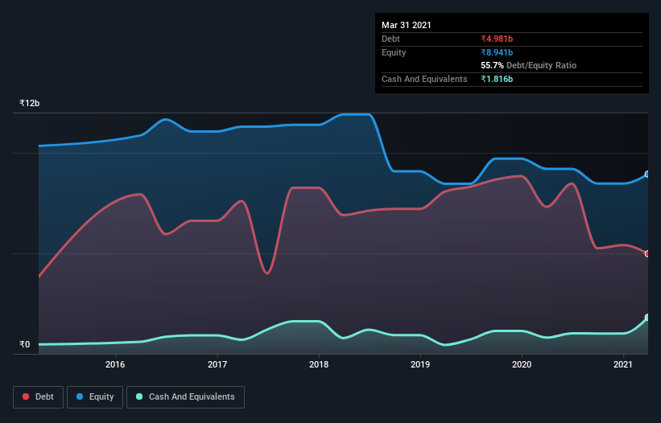Viewport: 661px width, 423px height.
Task: Click the ₹8.941b equity value
Action: [x=497, y=52]
